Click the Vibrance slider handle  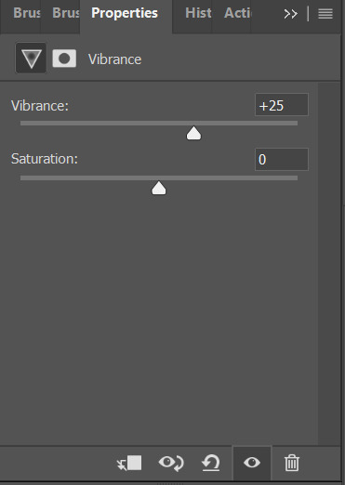pyautogui.click(x=193, y=133)
